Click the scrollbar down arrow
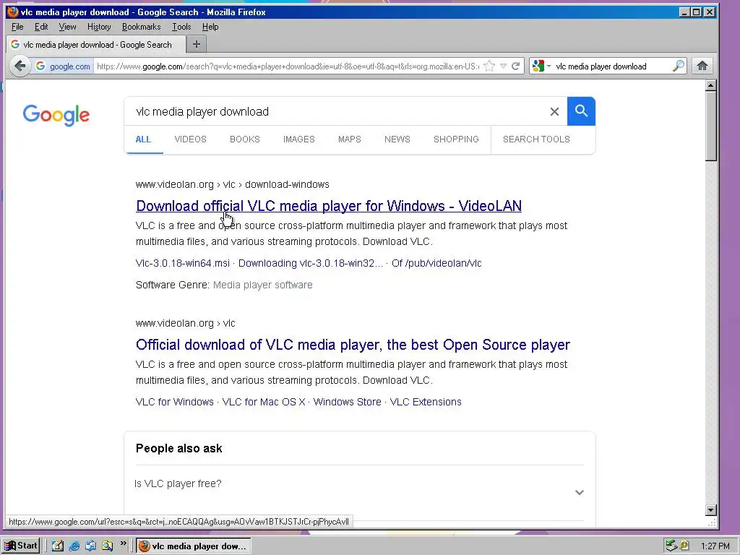The image size is (740, 555). coord(711,509)
